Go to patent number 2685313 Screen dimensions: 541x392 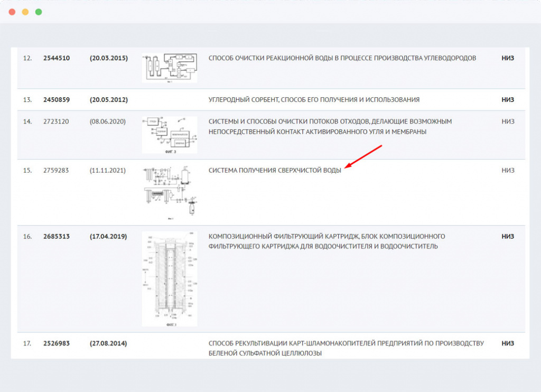pos(57,237)
